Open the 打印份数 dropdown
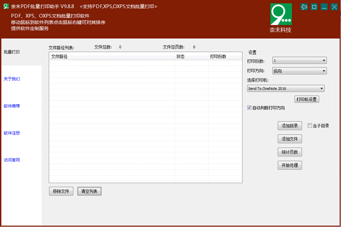The width and height of the screenshot is (341, 227). (x=300, y=60)
